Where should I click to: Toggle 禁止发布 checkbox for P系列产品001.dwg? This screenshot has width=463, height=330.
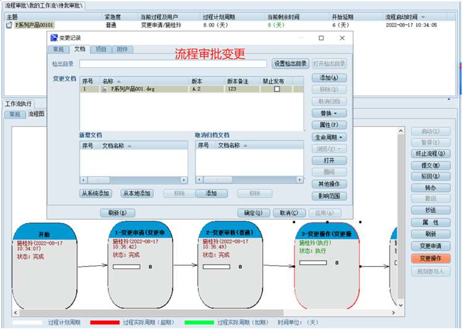pos(277,89)
